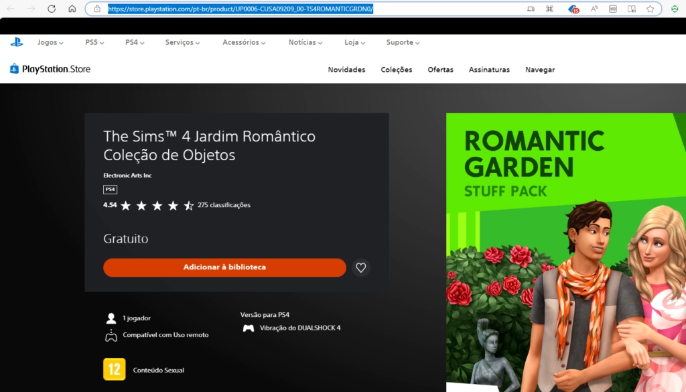Open the Assinaturas tab
This screenshot has width=686, height=392.
click(489, 70)
